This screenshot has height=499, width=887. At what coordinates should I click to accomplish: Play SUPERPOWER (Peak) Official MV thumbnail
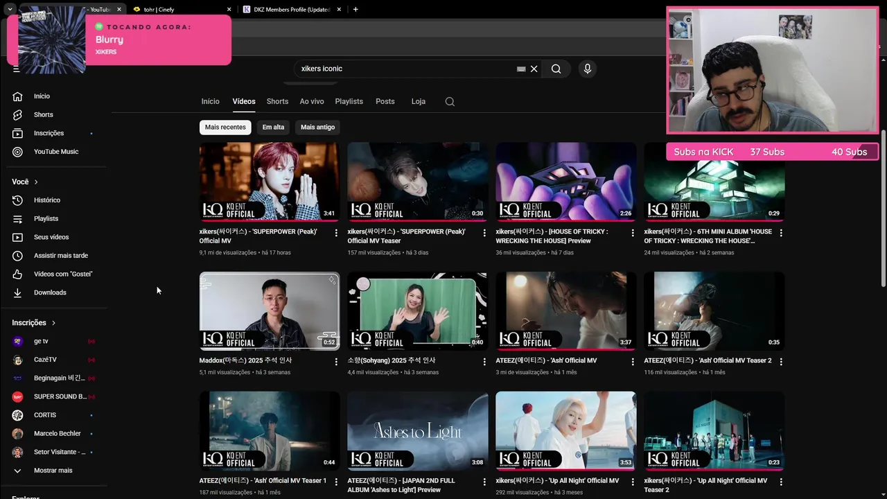[x=270, y=182]
